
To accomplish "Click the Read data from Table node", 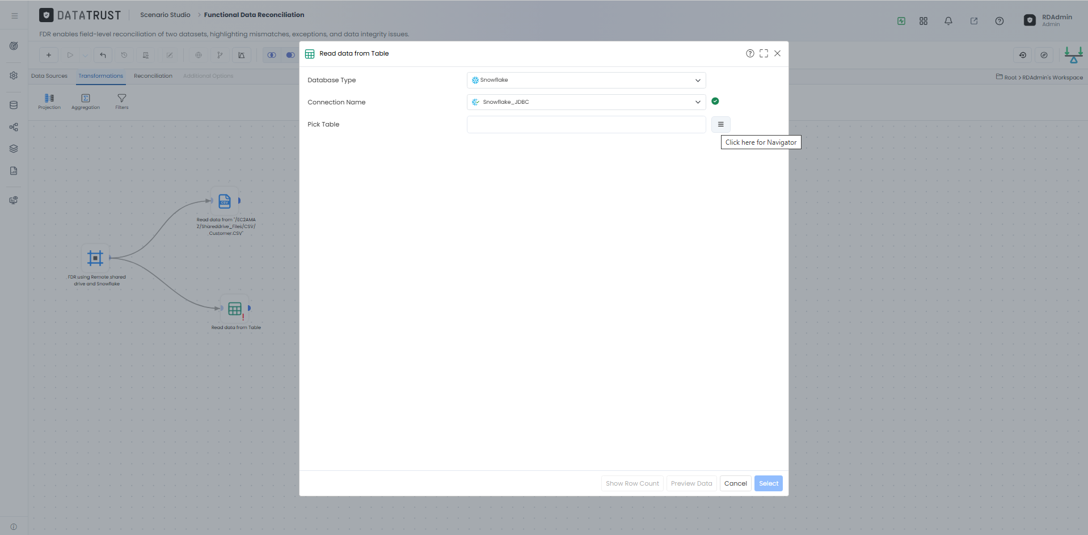I will tap(235, 309).
